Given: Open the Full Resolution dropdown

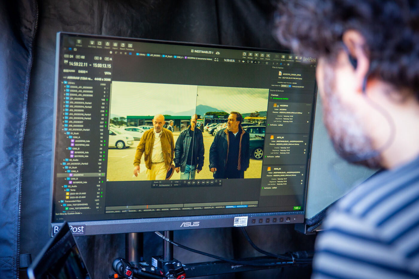Looking at the screenshot, I should [x=165, y=185].
